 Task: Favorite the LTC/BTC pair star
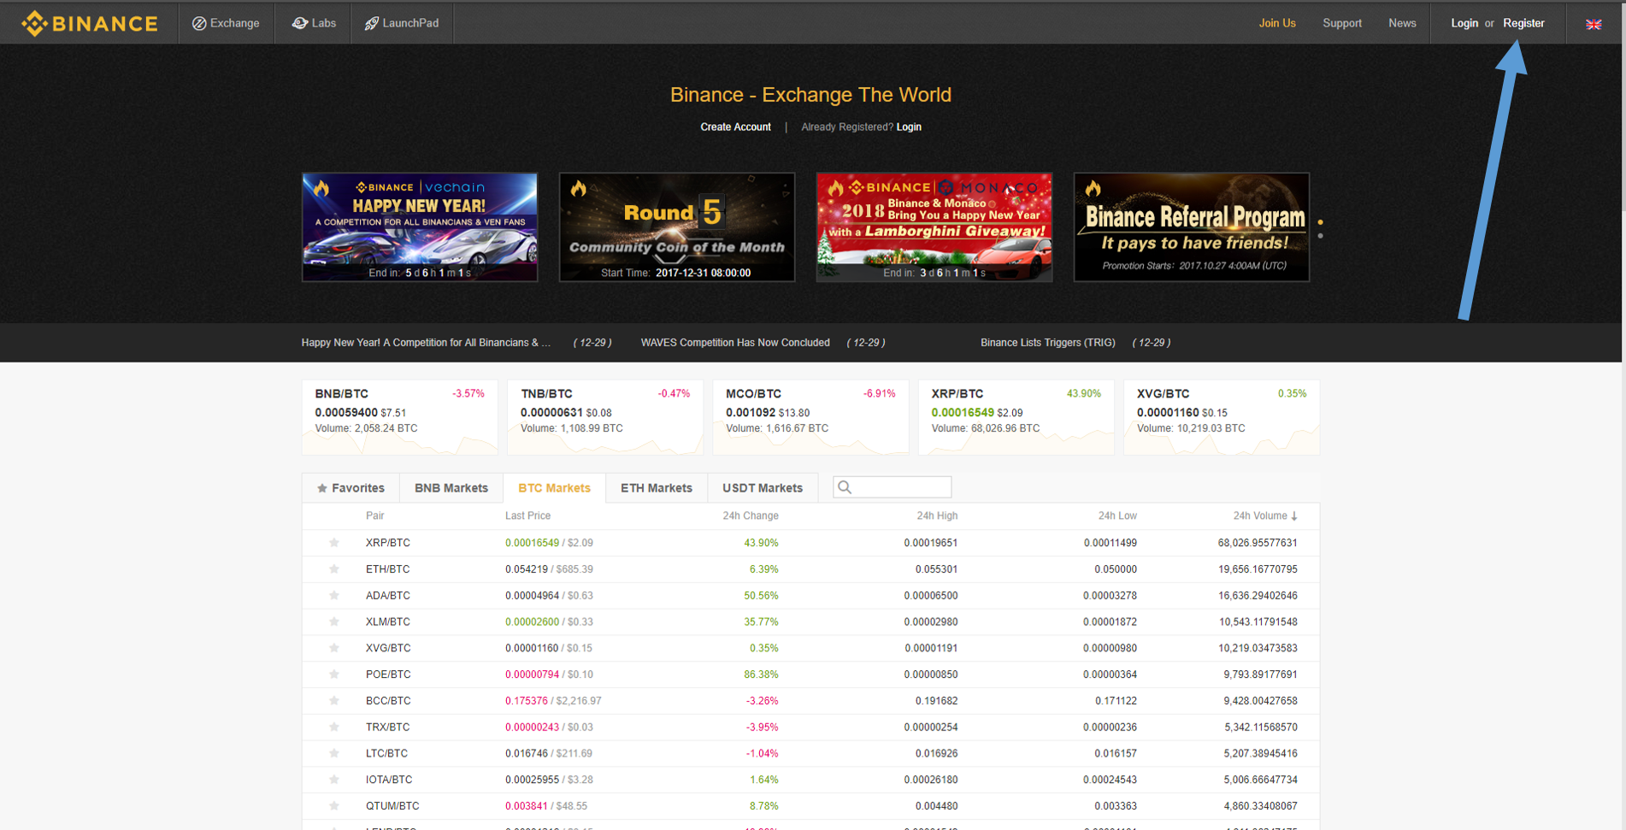coord(334,753)
